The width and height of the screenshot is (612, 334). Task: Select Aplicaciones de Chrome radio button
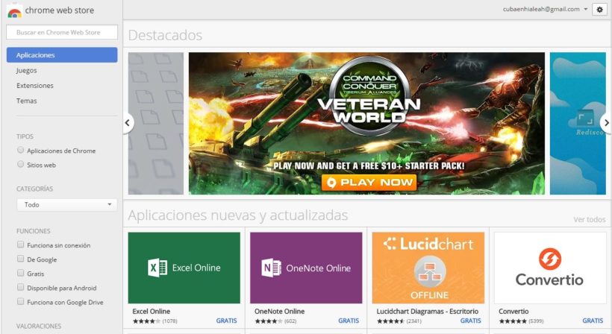tap(21, 150)
